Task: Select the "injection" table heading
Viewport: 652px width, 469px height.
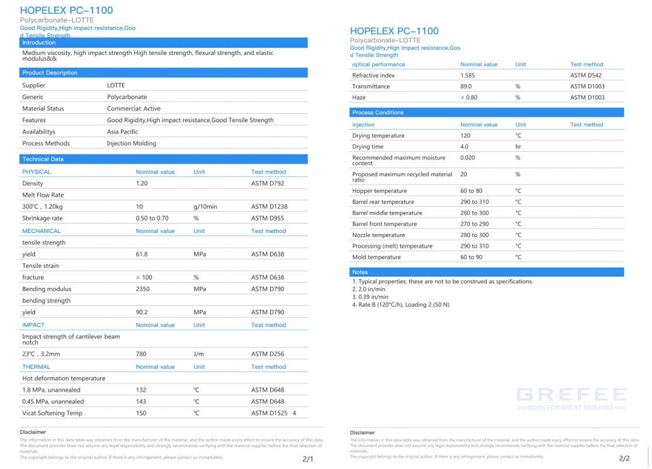Action: click(363, 124)
